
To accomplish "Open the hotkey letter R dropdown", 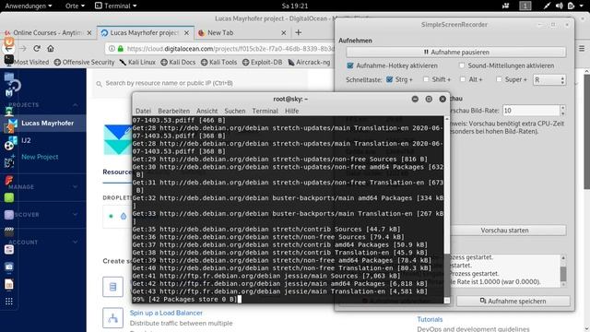I will [x=549, y=80].
